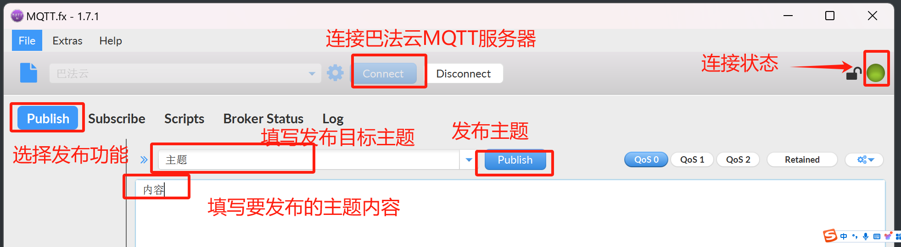Expand the 巴法云 connection profile dropdown

click(312, 73)
